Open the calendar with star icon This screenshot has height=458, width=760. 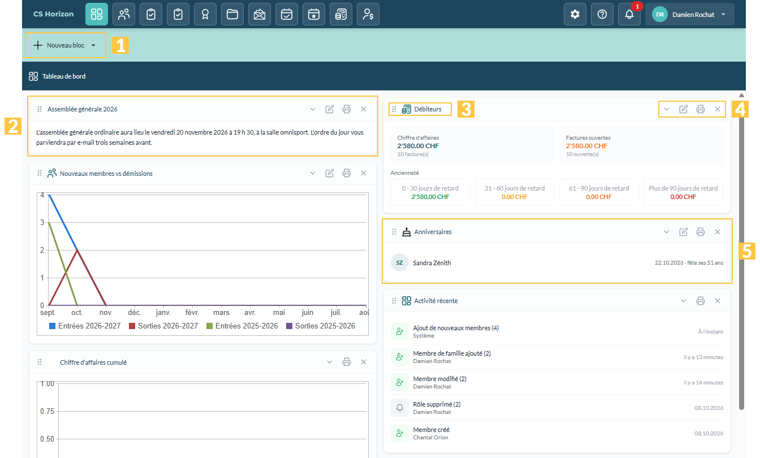pyautogui.click(x=314, y=14)
